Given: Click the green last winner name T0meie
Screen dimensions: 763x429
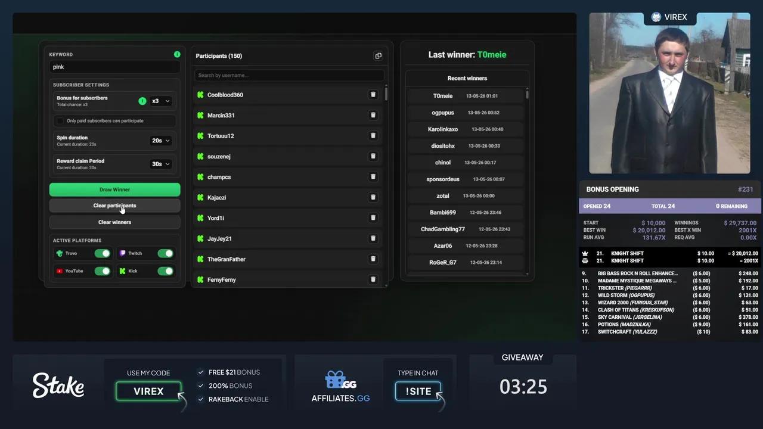Looking at the screenshot, I should tap(492, 55).
